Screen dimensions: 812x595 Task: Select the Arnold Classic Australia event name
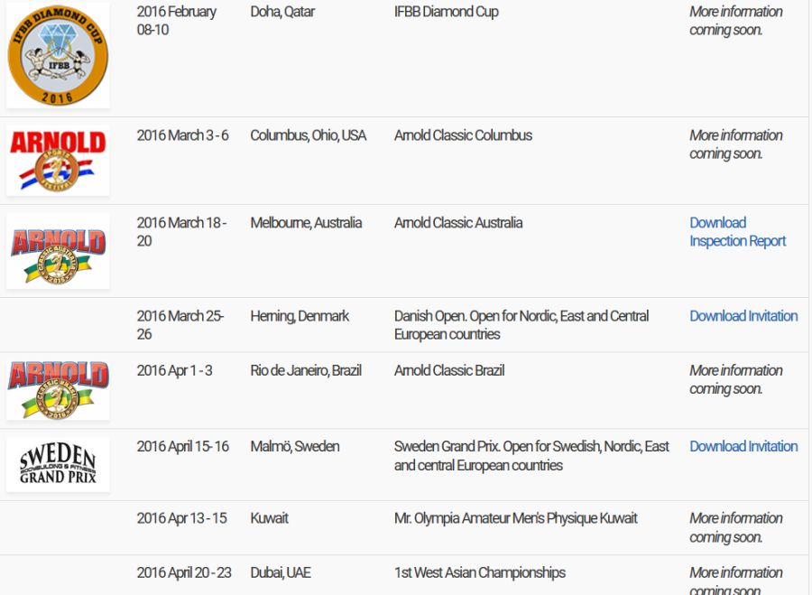tap(458, 223)
